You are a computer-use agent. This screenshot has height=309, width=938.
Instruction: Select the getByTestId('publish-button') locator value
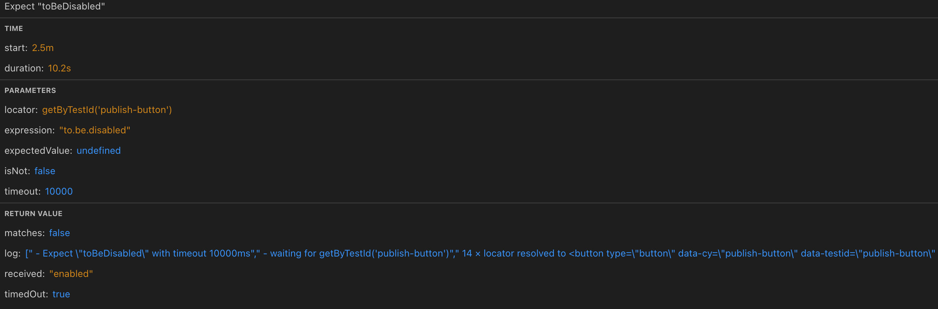pos(107,110)
